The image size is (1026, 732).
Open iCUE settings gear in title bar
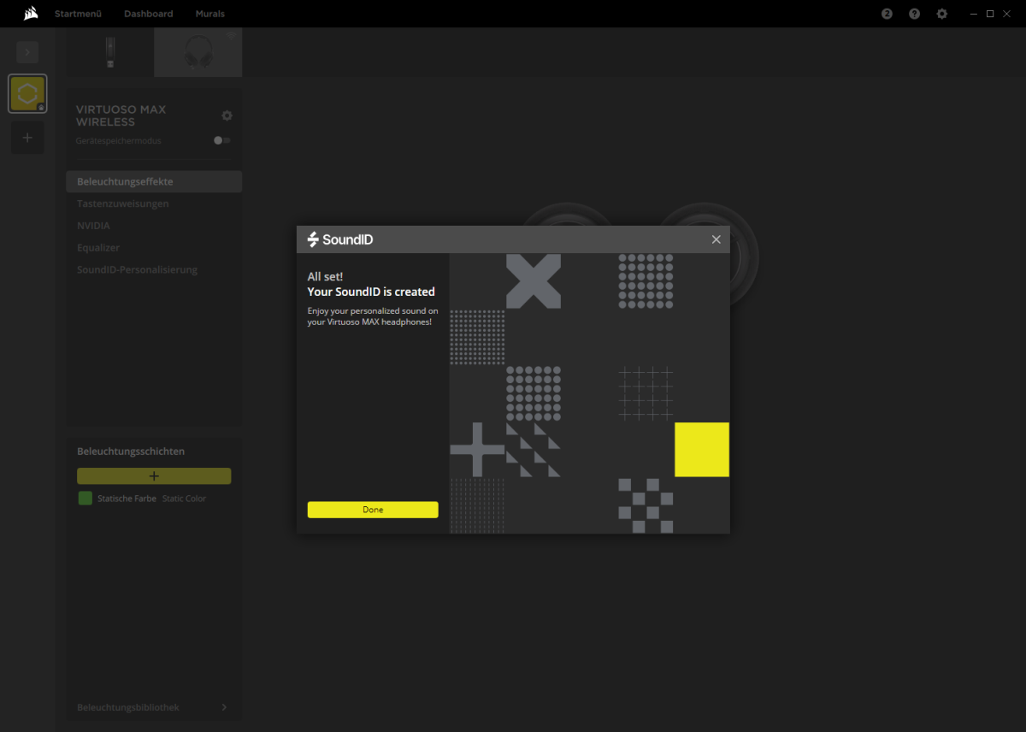pos(941,14)
